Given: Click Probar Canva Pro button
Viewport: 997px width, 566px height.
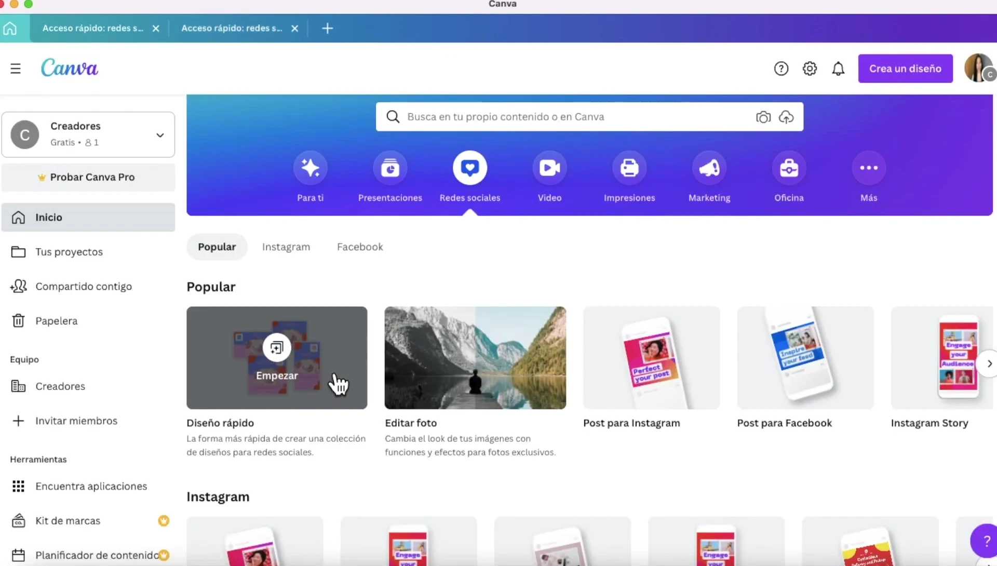Looking at the screenshot, I should [x=88, y=177].
